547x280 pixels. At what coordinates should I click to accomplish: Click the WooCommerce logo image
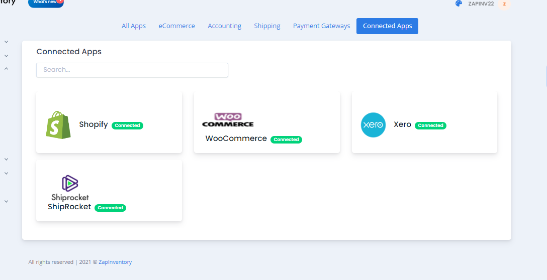pos(228,119)
